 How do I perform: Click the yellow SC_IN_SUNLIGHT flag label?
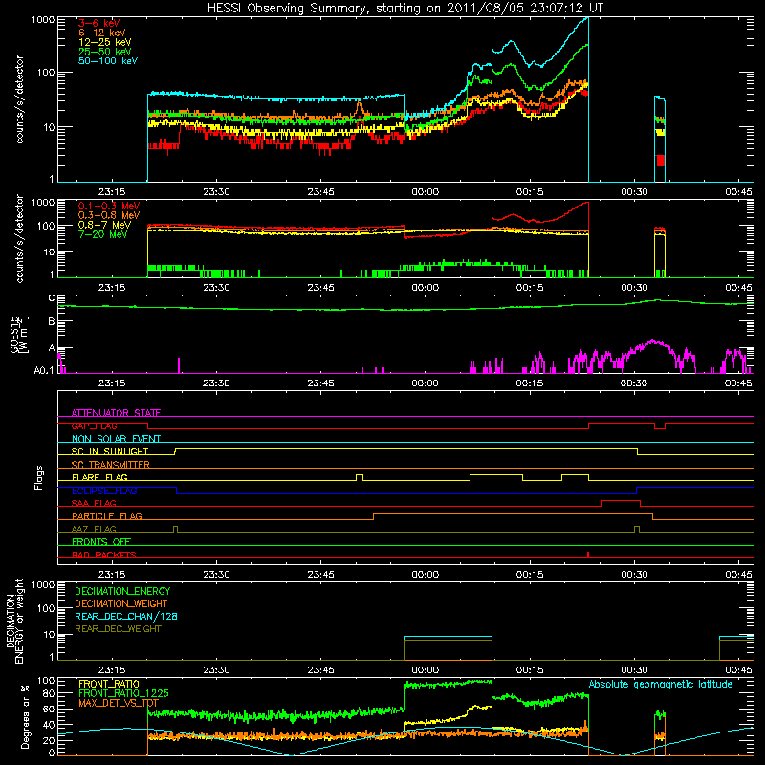pos(110,451)
